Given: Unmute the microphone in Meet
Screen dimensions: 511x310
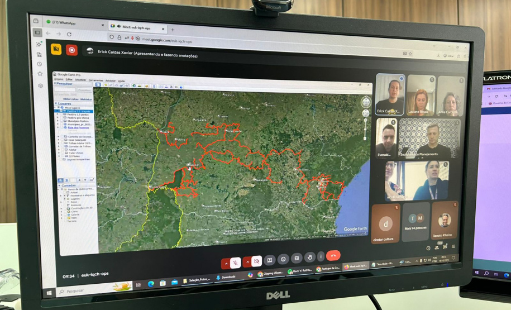Looking at the screenshot, I should [x=236, y=261].
